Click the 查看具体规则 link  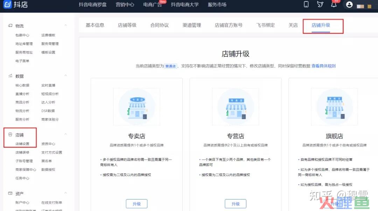pos(323,66)
